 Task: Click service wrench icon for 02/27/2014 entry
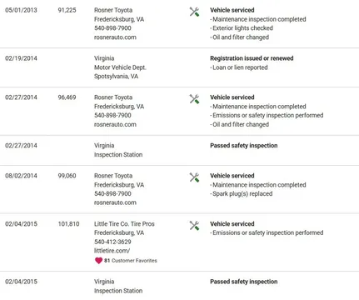(194, 99)
